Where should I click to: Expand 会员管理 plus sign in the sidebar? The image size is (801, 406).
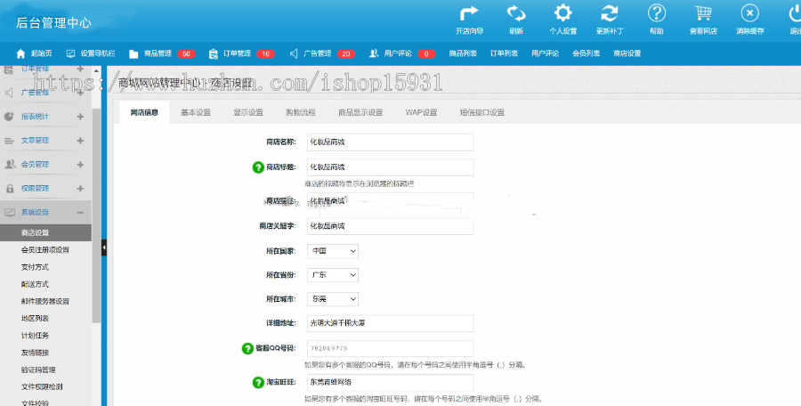coord(80,165)
